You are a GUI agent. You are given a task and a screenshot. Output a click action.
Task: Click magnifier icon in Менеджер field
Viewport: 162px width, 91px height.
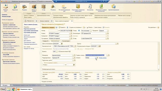[x=75, y=55]
